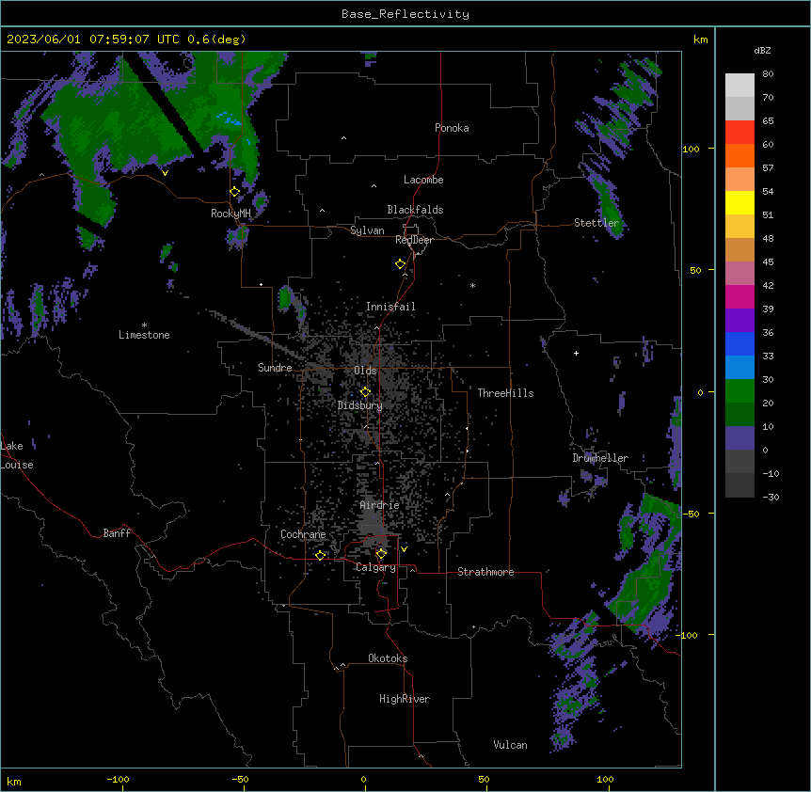Image resolution: width=811 pixels, height=792 pixels.
Task: Click the Airdrie city label
Action: coord(380,505)
